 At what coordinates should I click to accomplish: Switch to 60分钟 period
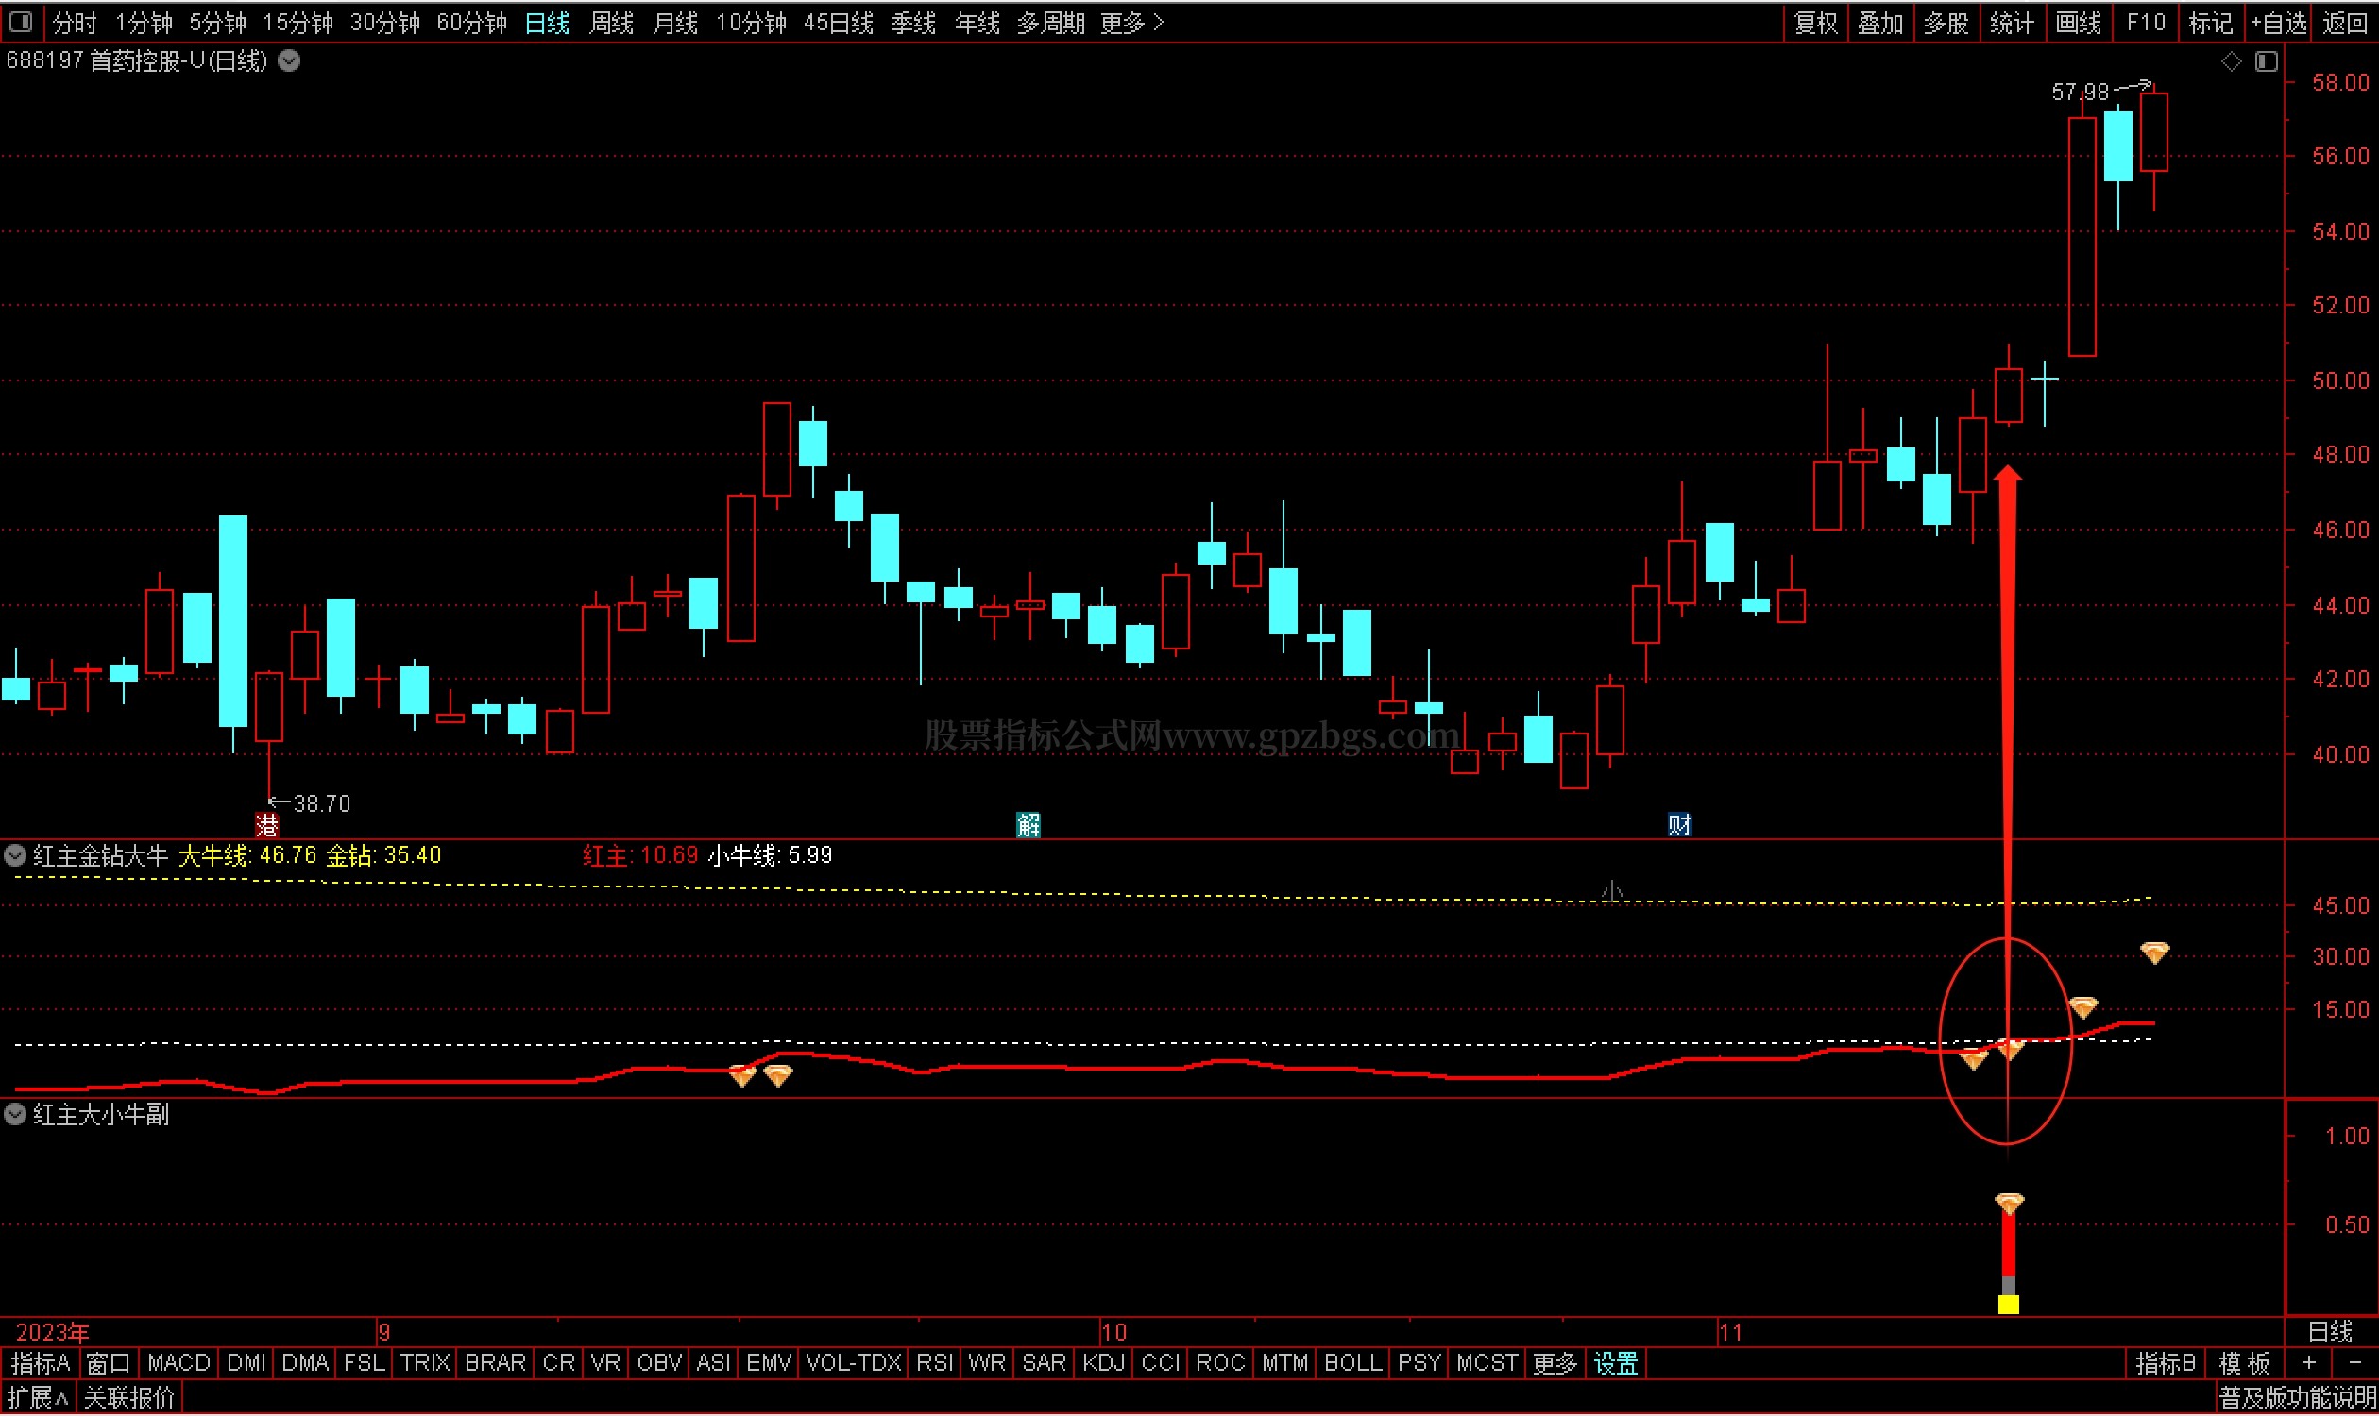tap(472, 22)
